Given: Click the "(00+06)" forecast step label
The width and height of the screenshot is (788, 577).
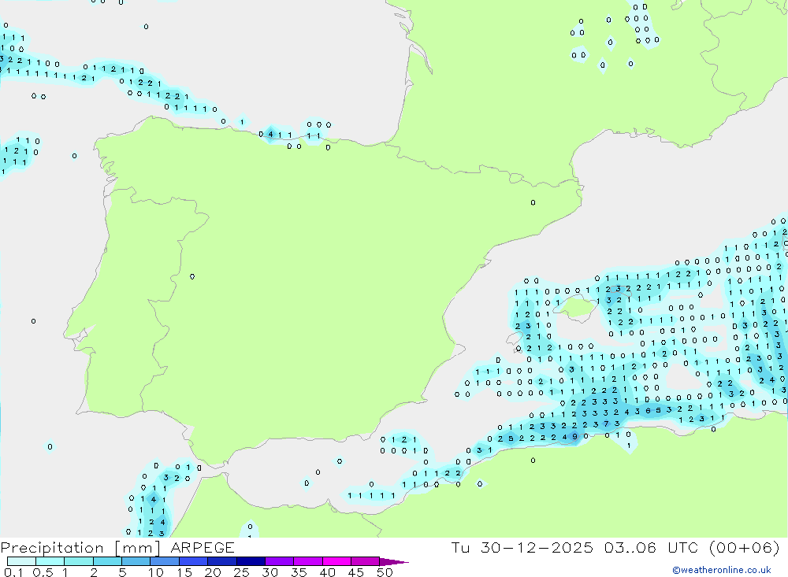Looking at the screenshot, I should tap(745, 547).
